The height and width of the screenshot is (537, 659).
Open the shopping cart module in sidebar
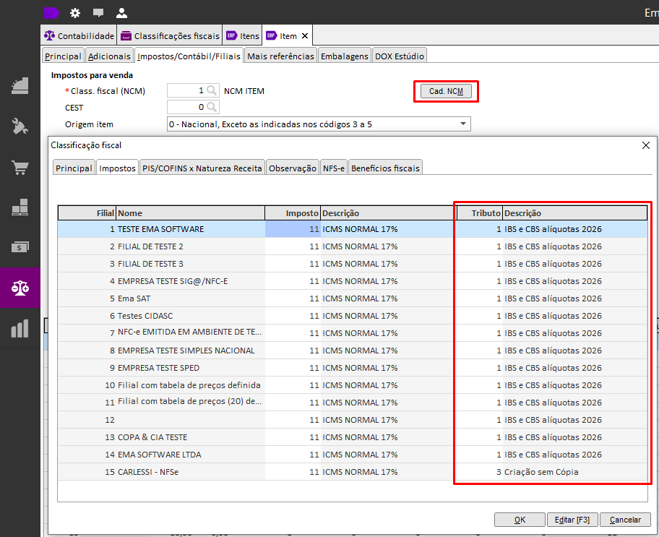[20, 168]
